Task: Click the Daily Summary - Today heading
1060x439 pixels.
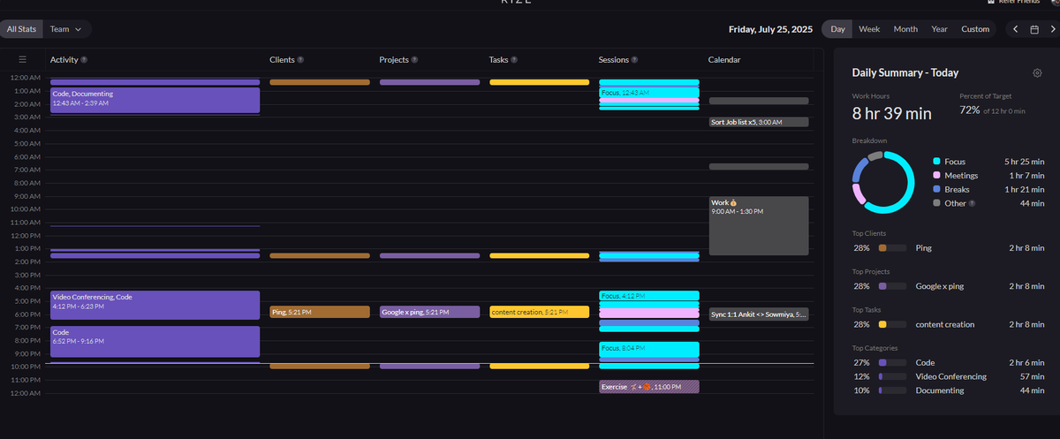Action: (x=905, y=72)
